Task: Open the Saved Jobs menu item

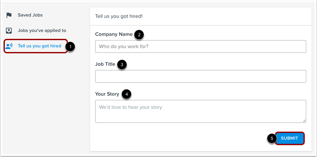Action: [x=30, y=15]
